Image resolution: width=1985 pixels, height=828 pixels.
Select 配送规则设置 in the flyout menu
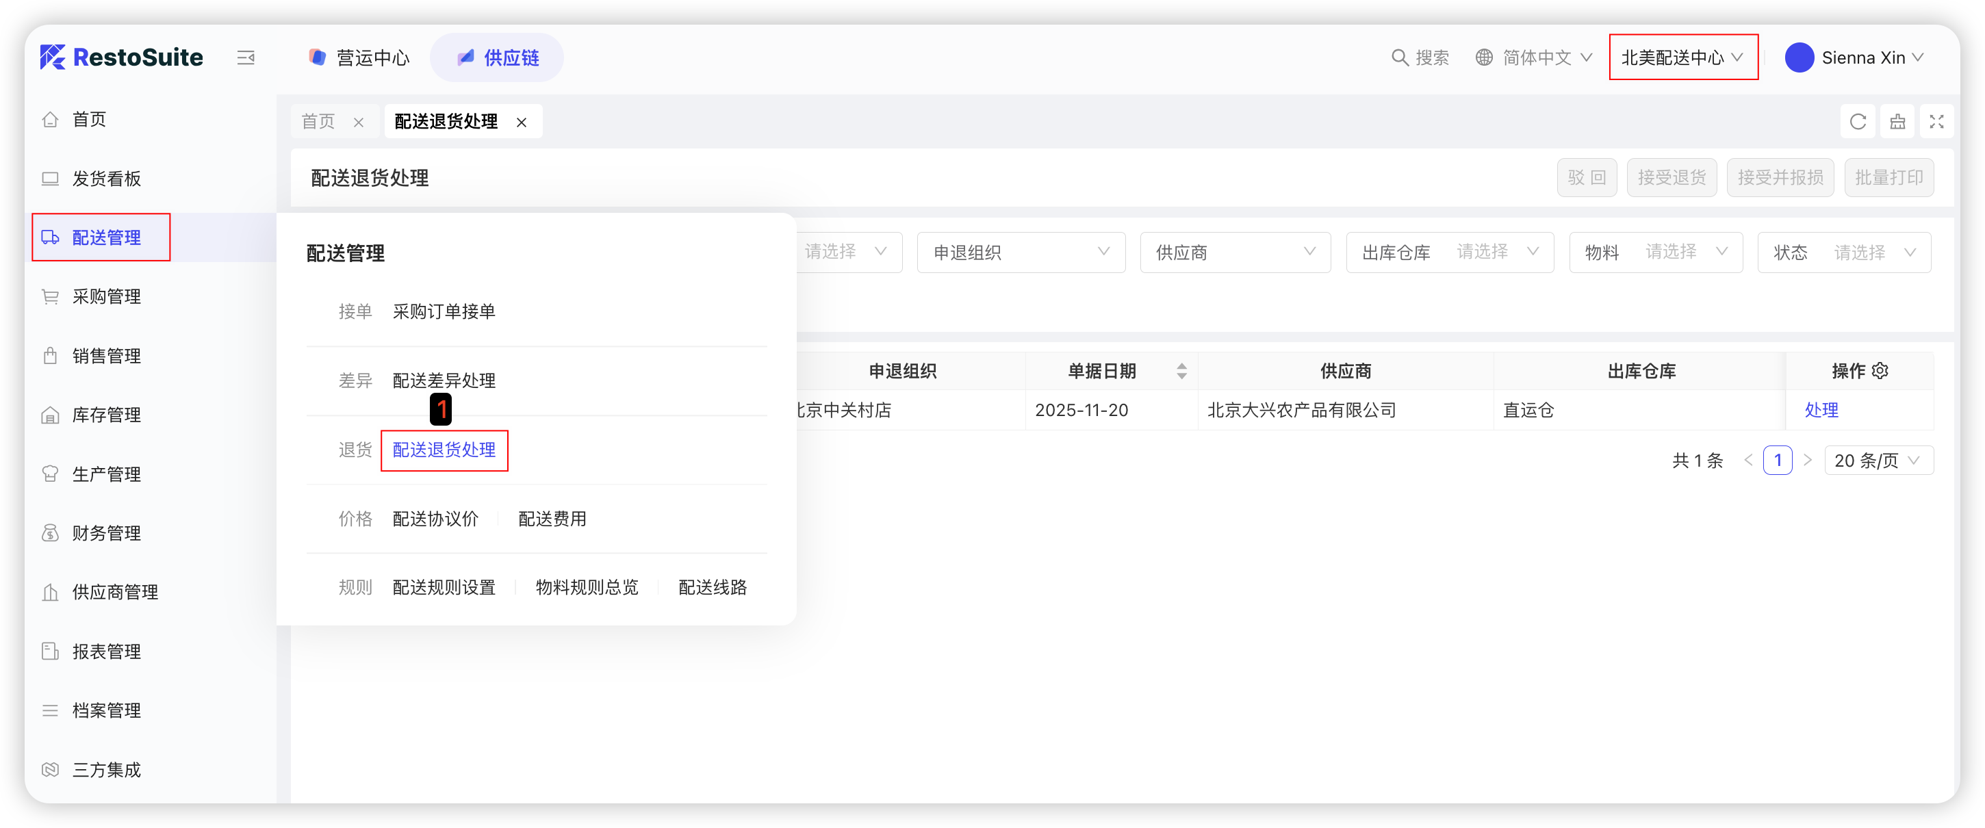(444, 588)
